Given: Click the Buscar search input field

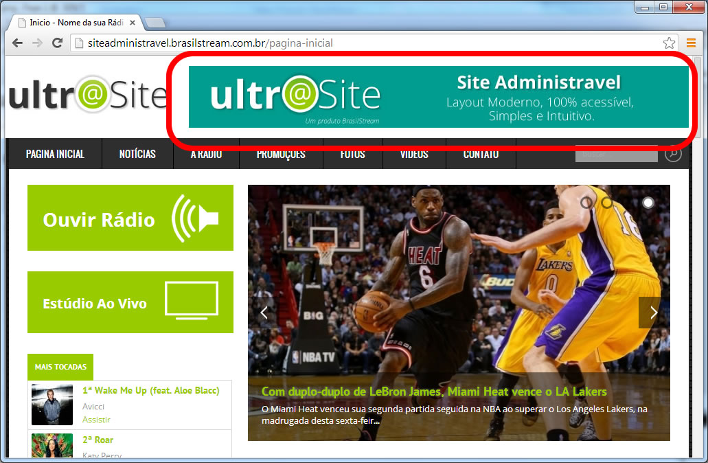Looking at the screenshot, I should (x=615, y=154).
